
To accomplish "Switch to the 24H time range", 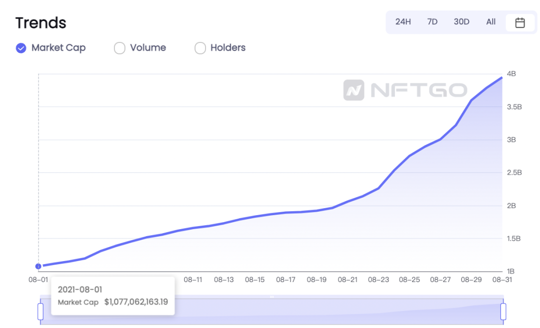I will 403,22.
